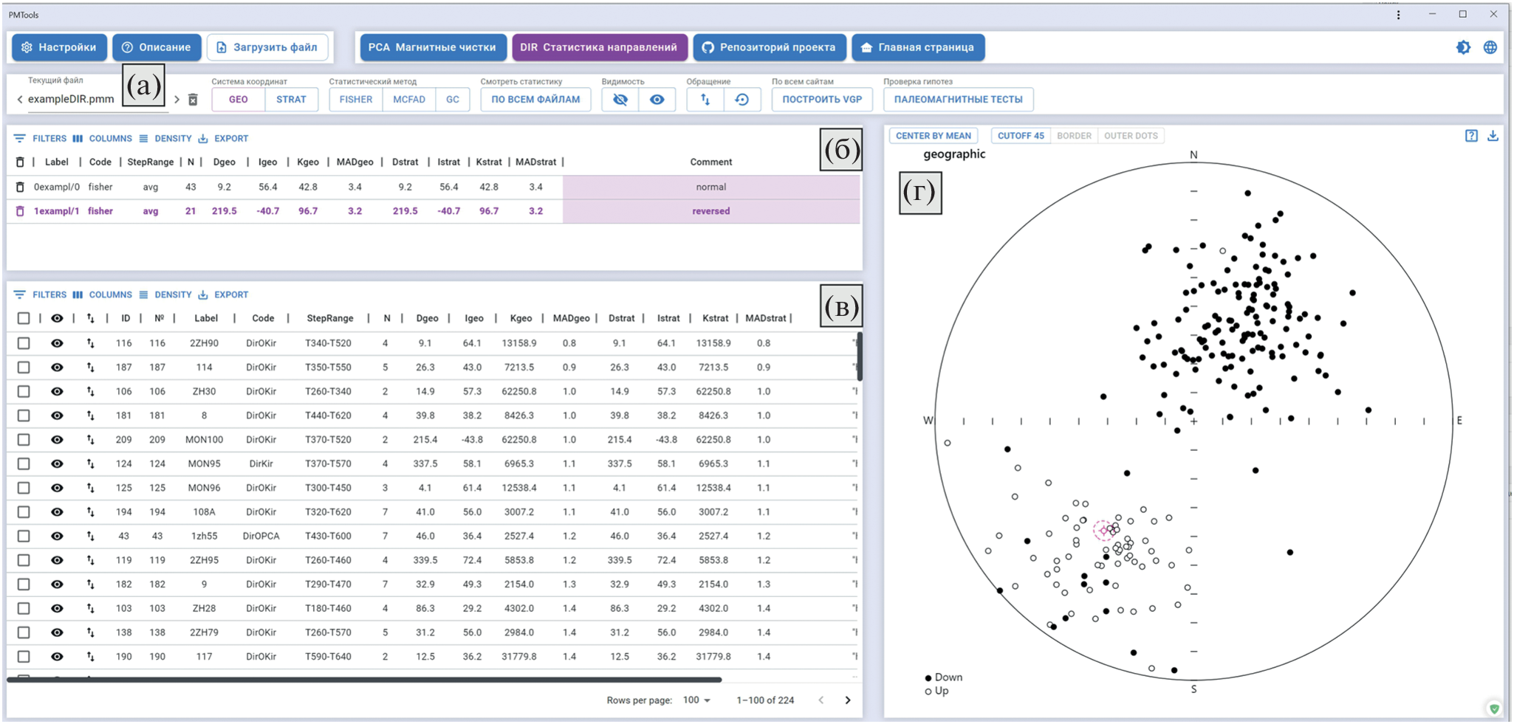Open the language globe icon

pyautogui.click(x=1490, y=47)
